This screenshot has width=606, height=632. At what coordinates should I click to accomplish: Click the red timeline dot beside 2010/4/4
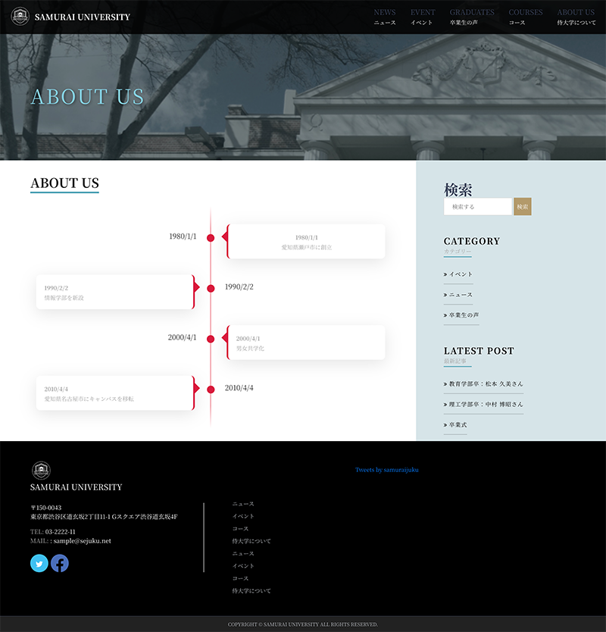pyautogui.click(x=211, y=390)
